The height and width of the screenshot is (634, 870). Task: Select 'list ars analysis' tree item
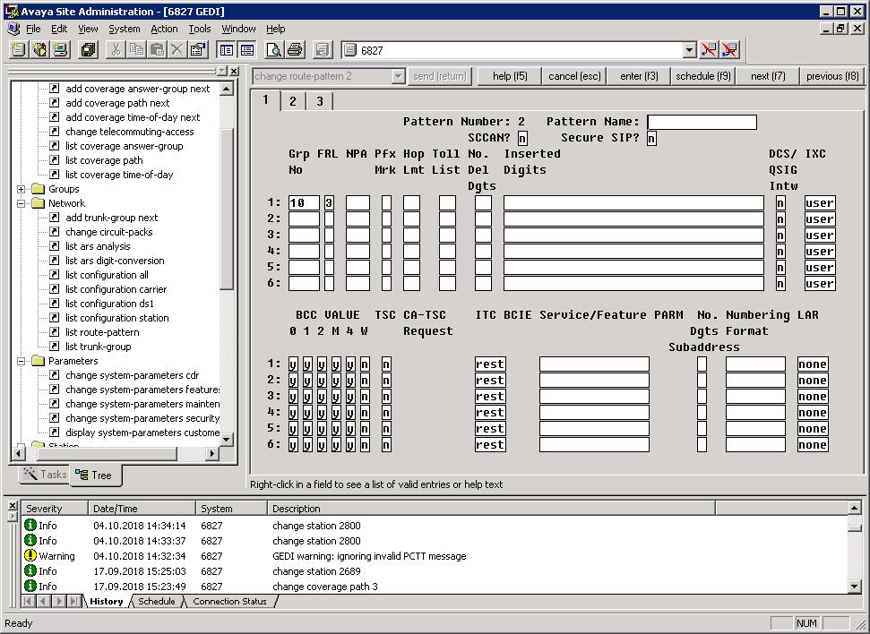point(98,246)
